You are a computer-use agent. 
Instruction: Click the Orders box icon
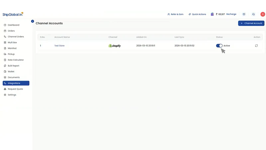(5, 31)
